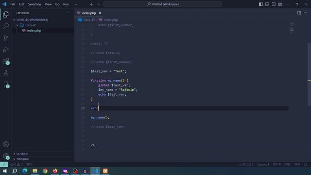311x175 pixels.
Task: Go forward with the navigation arrow
Action: pos(98,4)
